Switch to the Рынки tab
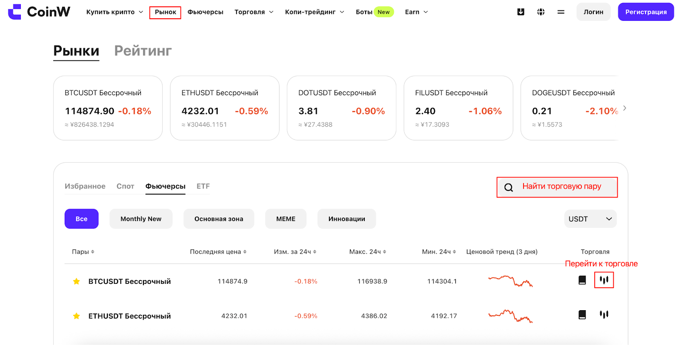Screen dimensions: 681x345 pyautogui.click(x=76, y=51)
